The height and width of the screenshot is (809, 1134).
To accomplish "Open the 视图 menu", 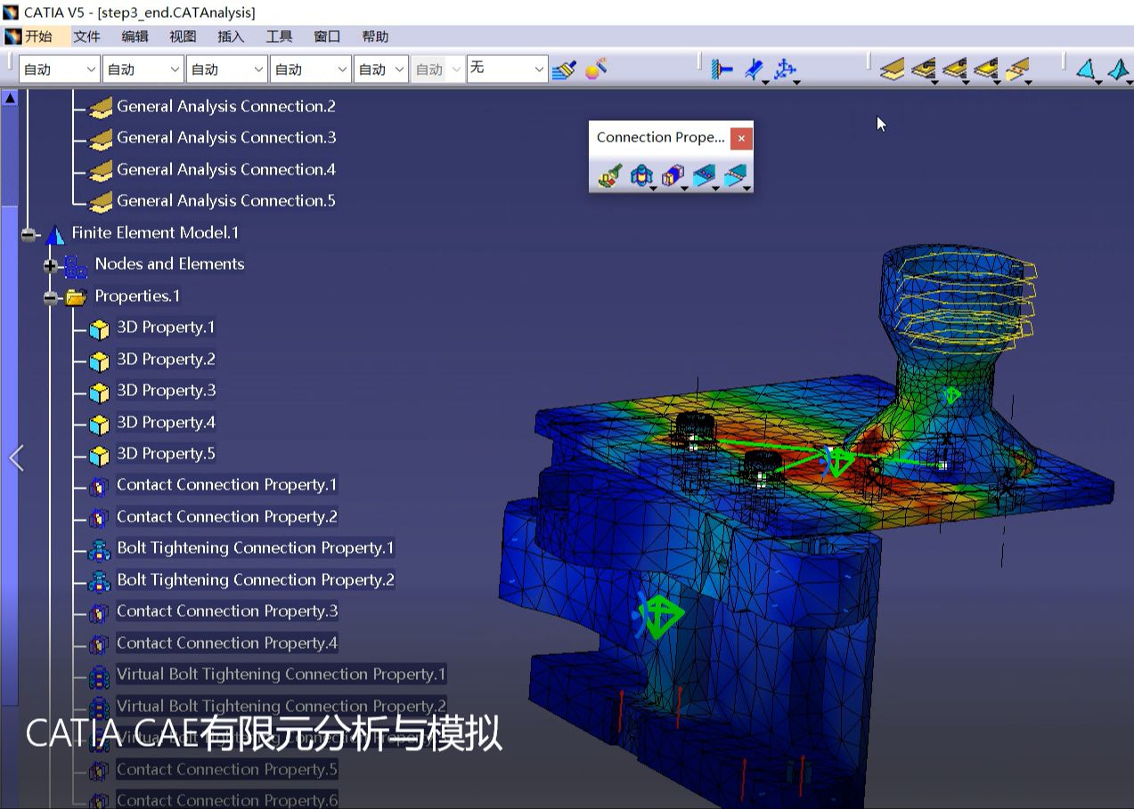I will pyautogui.click(x=183, y=36).
